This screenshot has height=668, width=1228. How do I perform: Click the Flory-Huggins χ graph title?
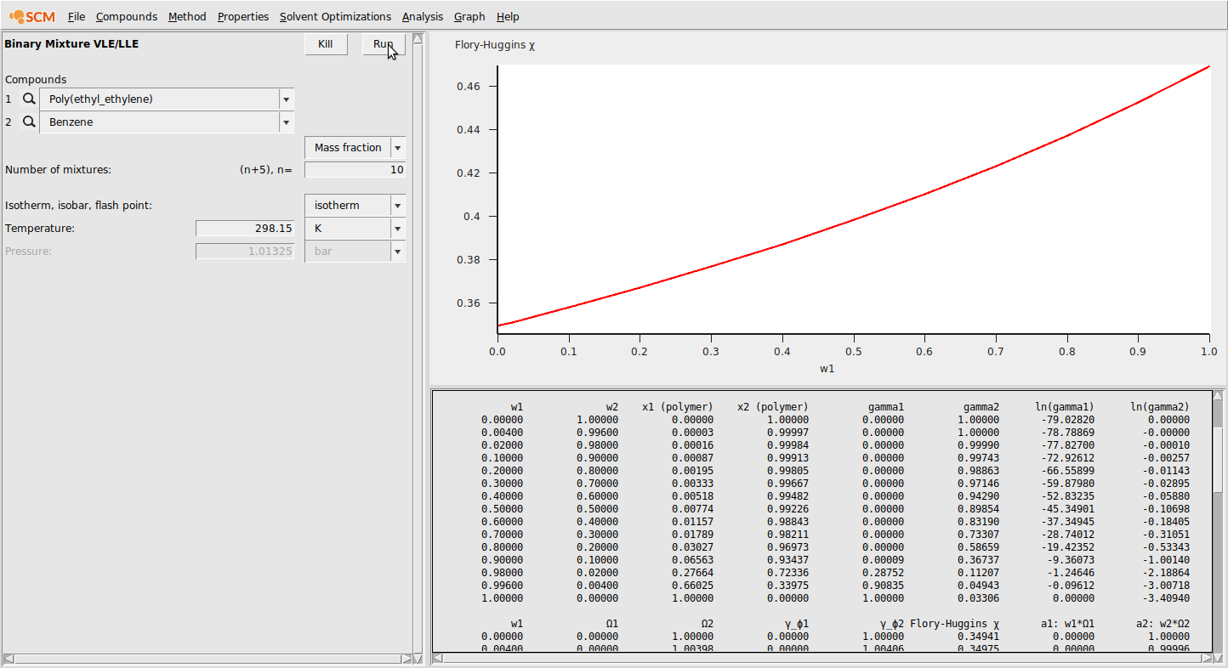495,45
